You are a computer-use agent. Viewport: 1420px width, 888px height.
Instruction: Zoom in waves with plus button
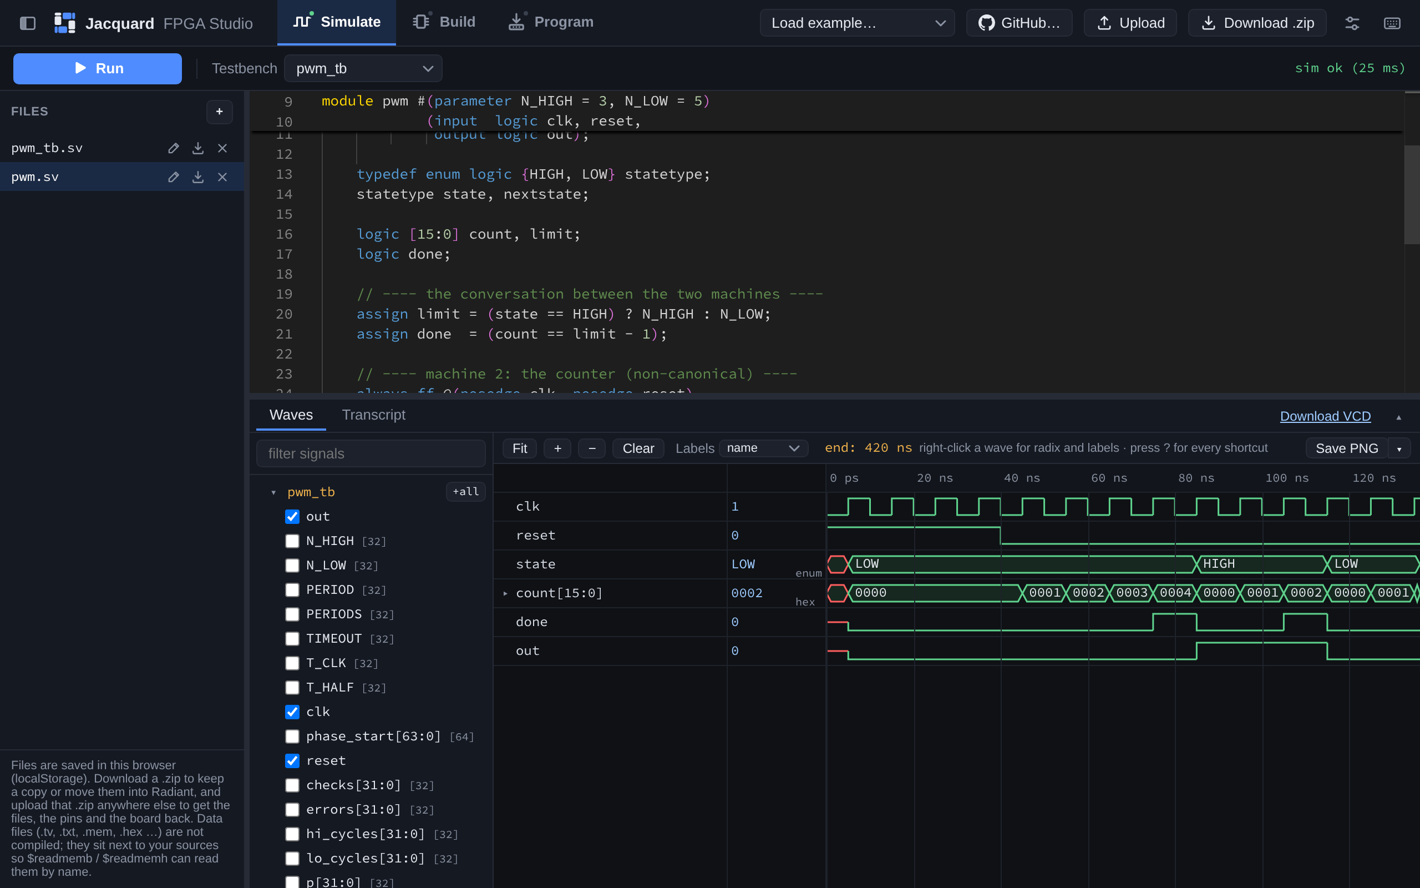coord(557,448)
